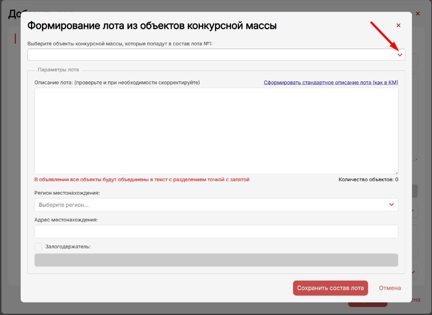
Task: Close the background dialog behind the modal
Action: (x=418, y=14)
